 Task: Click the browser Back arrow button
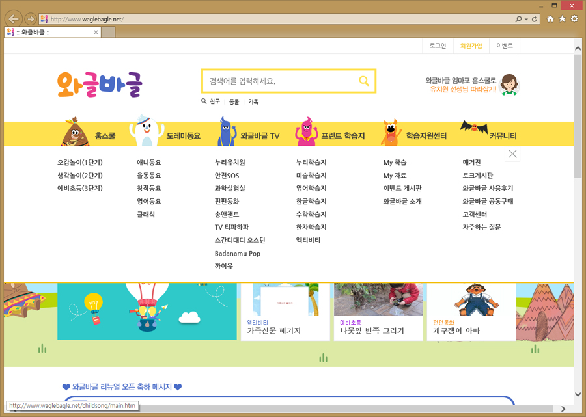(14, 19)
